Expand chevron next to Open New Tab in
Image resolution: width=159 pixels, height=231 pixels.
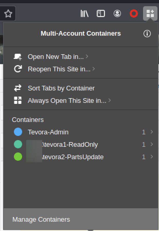[x=87, y=56]
